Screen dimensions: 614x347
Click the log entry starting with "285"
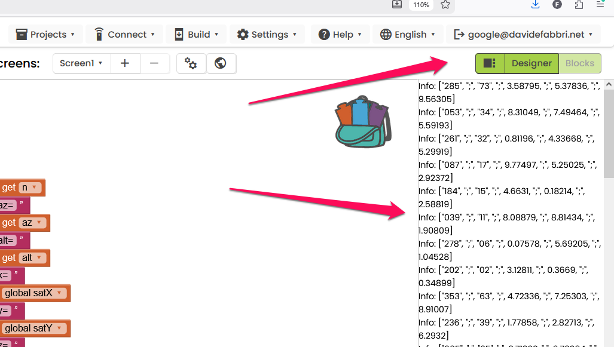click(x=509, y=93)
